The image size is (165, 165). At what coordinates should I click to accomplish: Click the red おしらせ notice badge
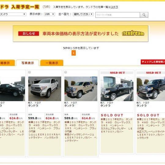(x=29, y=34)
